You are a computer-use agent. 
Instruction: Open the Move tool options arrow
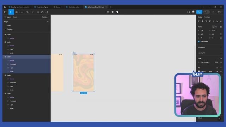[x=13, y=12]
